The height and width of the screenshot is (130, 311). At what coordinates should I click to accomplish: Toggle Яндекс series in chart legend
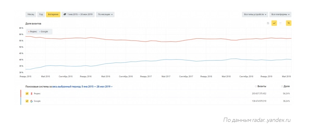[x=33, y=32]
